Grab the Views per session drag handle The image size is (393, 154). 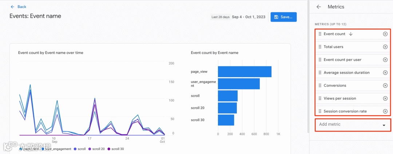pyautogui.click(x=320, y=98)
